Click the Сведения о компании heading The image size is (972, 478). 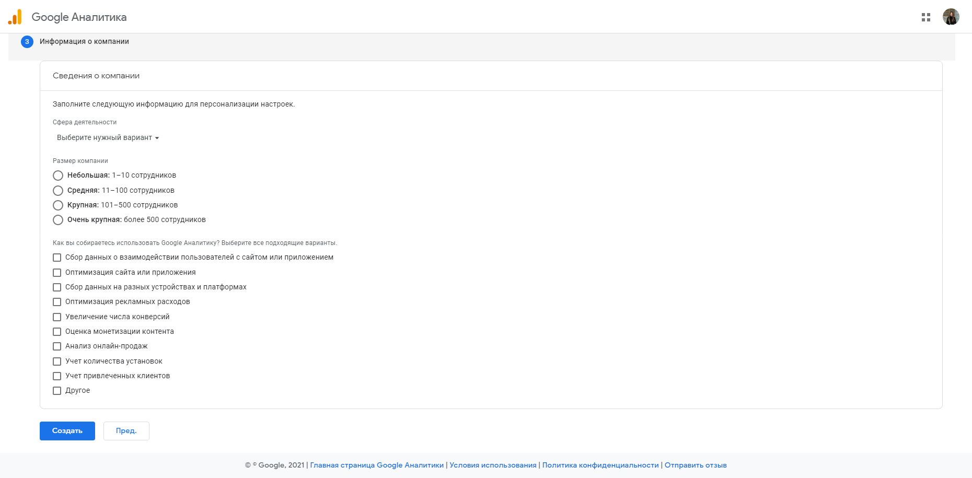coord(96,76)
